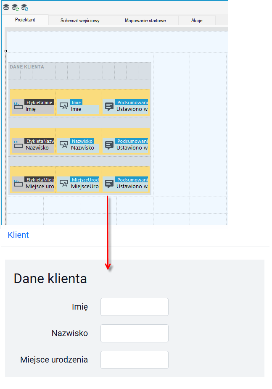Select the Podsumowanie control in the MiejsceUrod row

pos(125,183)
